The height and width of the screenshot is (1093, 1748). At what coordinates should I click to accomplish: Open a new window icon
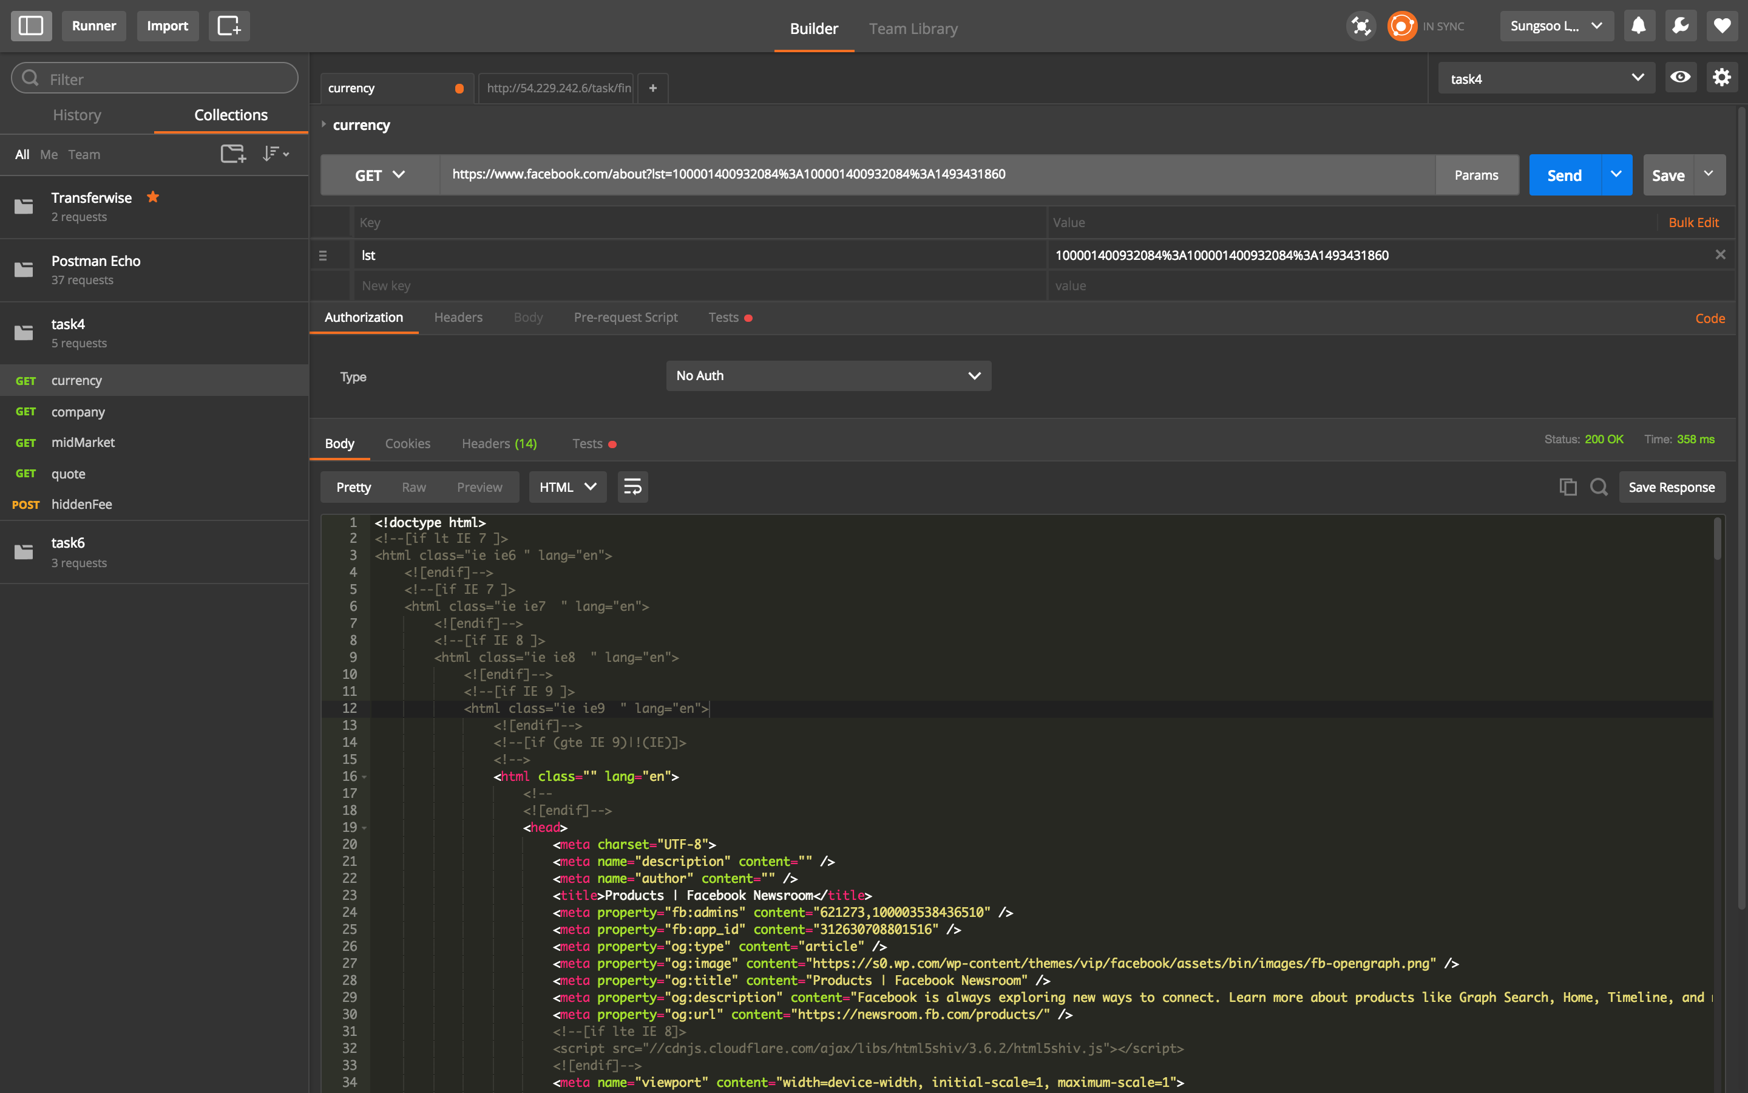(229, 26)
